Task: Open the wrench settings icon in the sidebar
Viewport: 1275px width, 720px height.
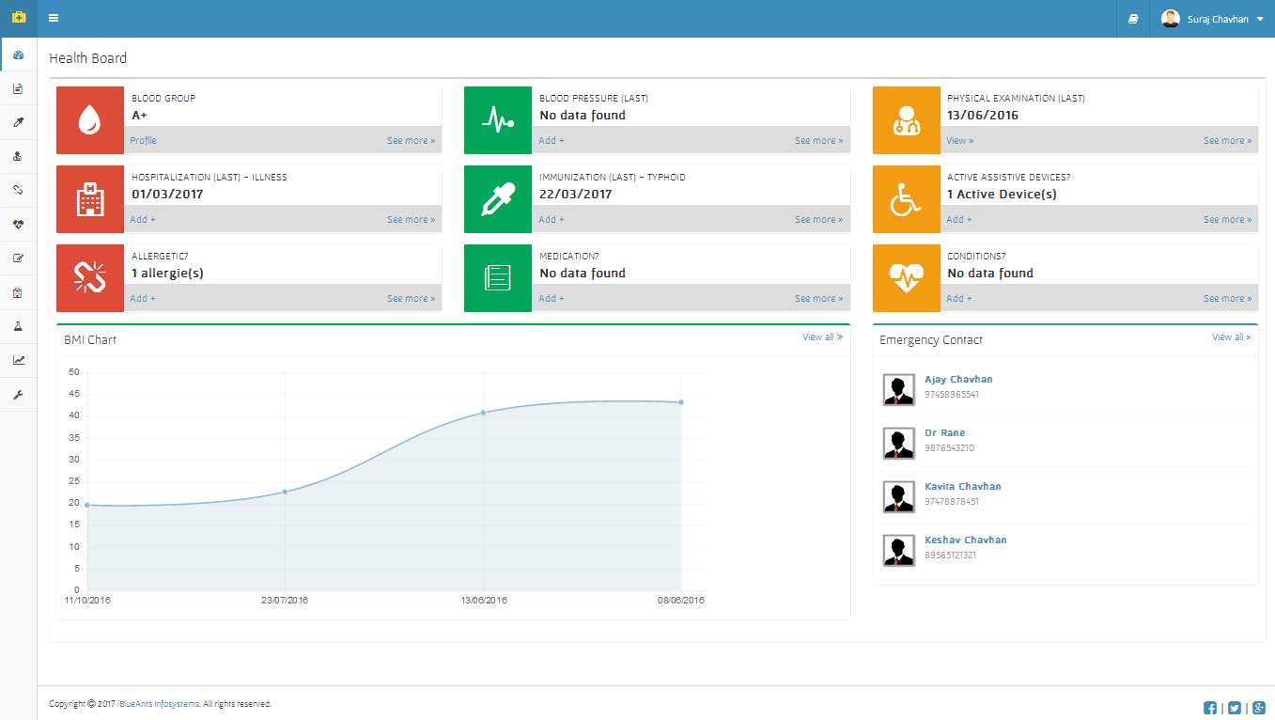Action: tap(18, 395)
